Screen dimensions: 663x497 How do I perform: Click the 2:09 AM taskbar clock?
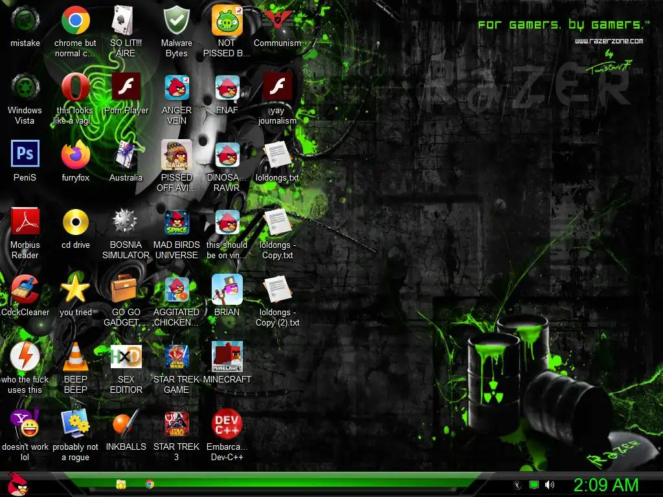point(606,485)
